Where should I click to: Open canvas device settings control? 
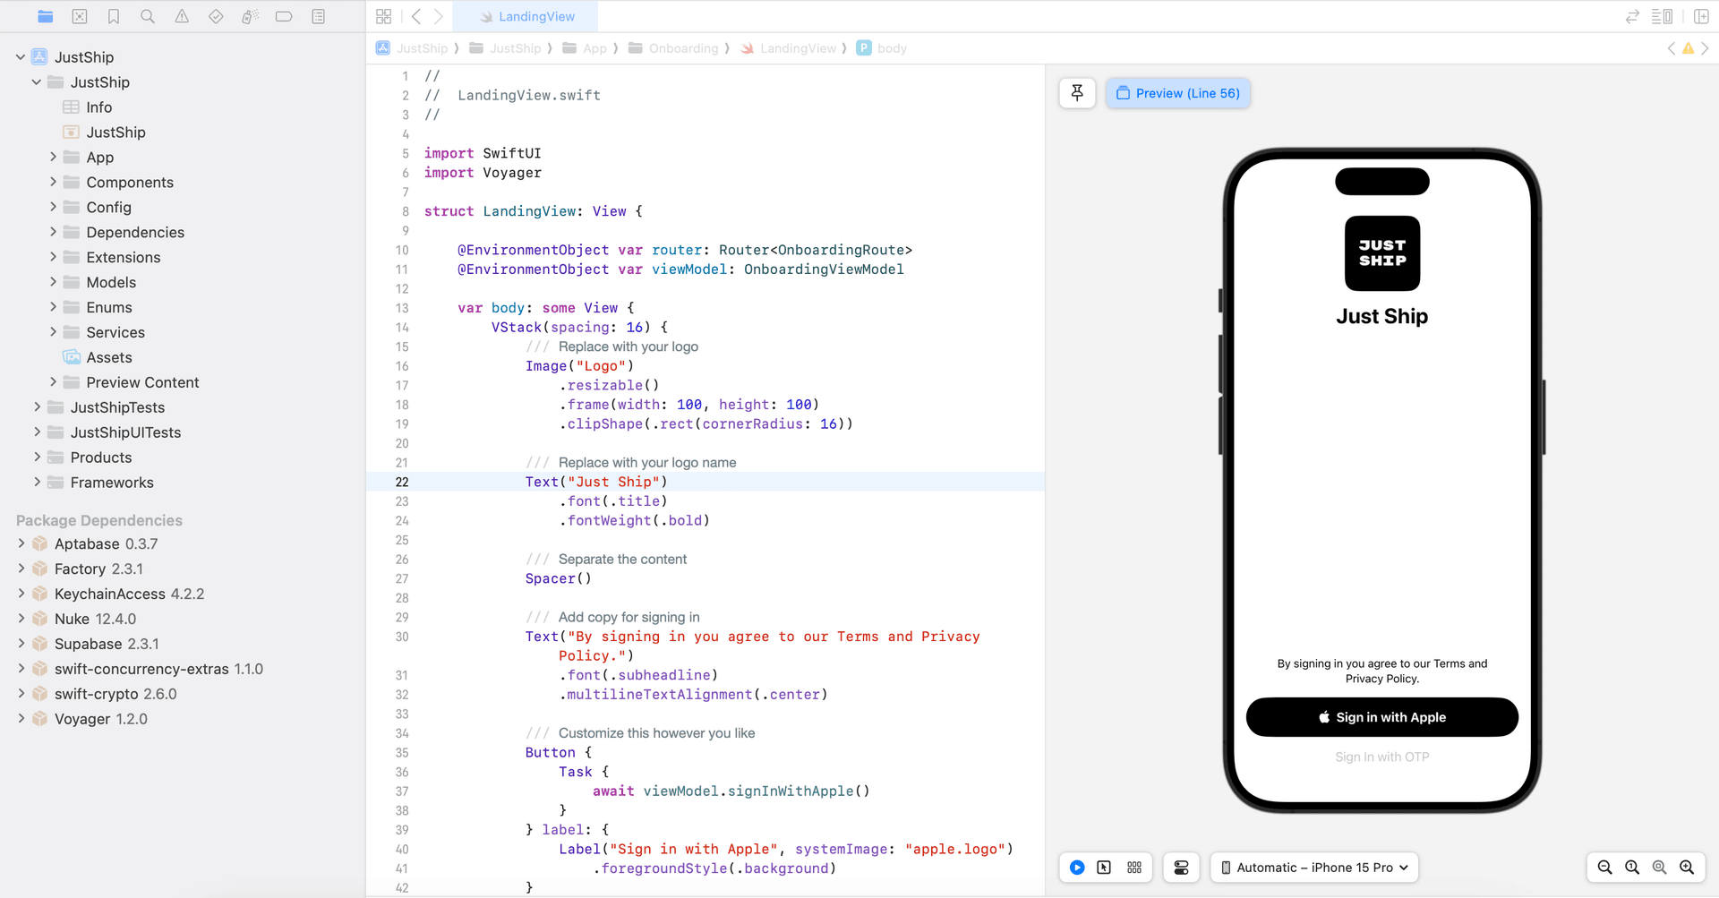point(1181,868)
